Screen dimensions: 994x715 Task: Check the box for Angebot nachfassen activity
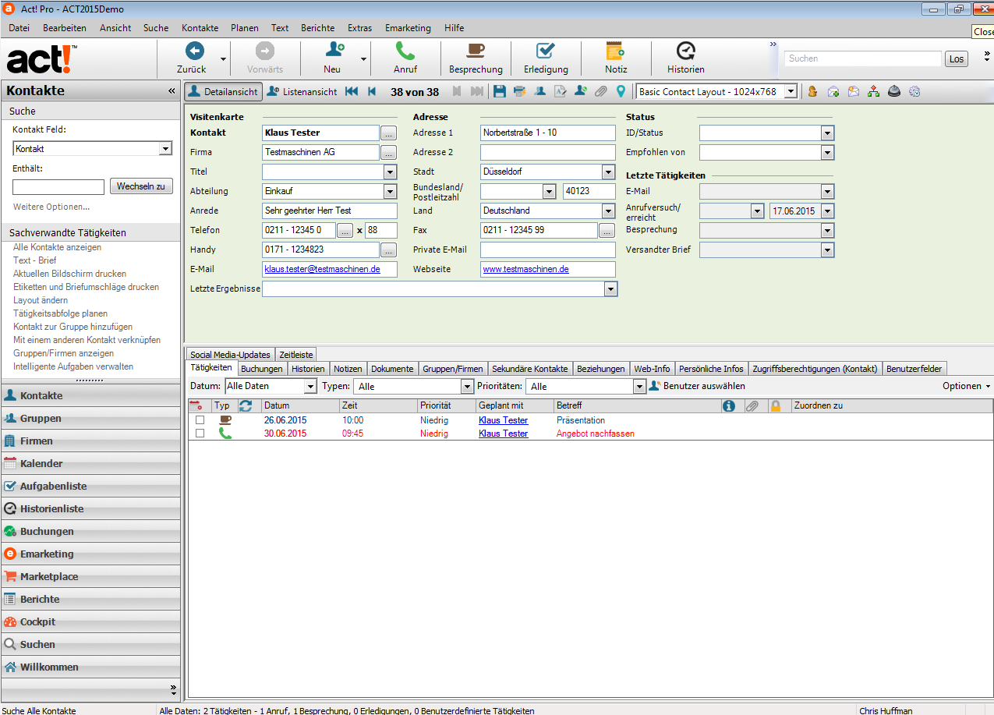tap(200, 434)
